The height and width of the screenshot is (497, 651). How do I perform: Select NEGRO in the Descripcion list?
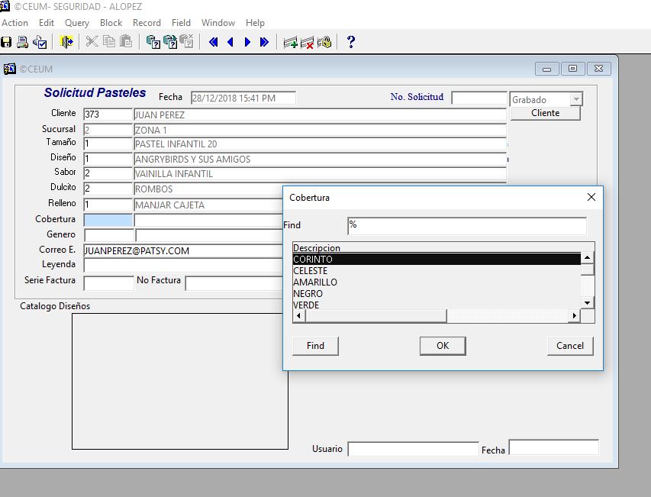click(437, 294)
